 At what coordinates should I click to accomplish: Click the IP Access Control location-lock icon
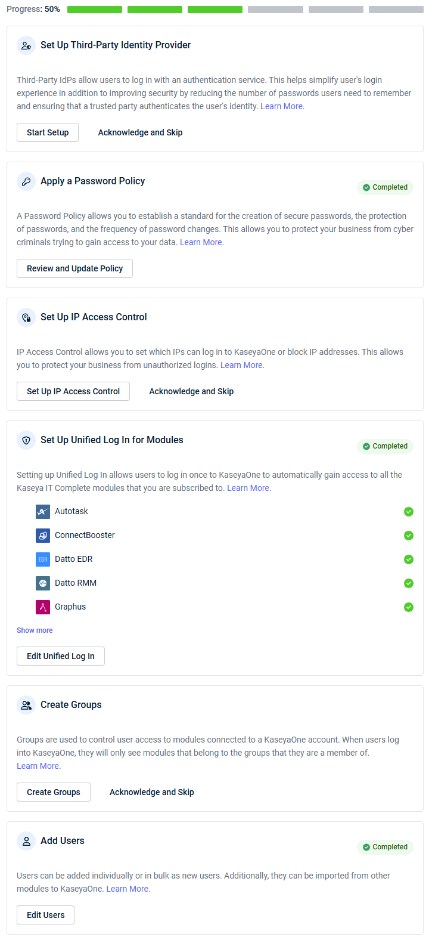point(26,317)
